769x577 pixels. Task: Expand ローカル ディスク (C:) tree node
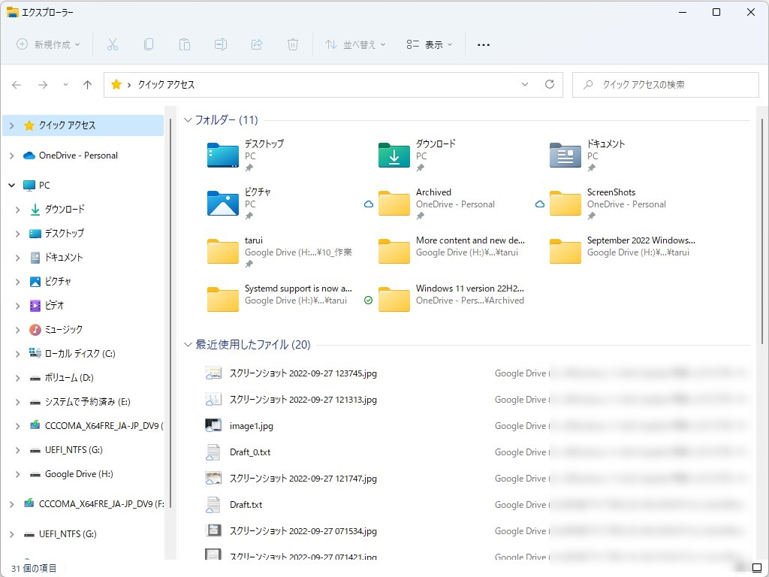[x=18, y=354]
